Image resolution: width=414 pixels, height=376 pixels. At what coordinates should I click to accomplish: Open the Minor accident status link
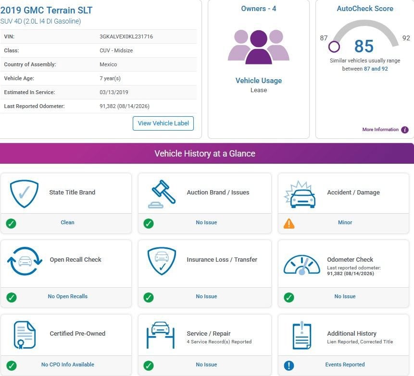(345, 222)
